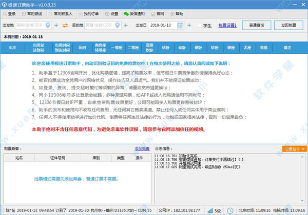
Task: Open 登录 login from toolbar
Action: coord(9,13)
